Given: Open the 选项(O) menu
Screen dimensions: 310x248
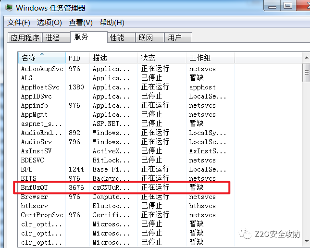Looking at the screenshot, I should coord(50,23).
